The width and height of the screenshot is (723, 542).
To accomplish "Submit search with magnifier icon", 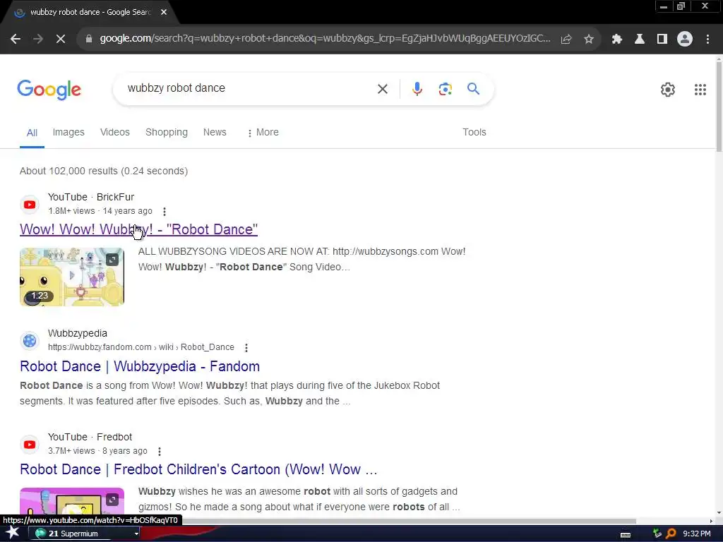I will (x=473, y=88).
